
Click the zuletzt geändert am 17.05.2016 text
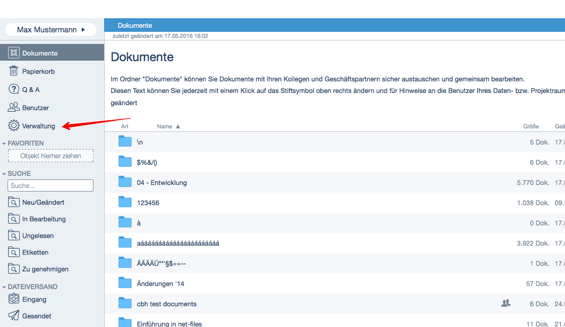coord(160,36)
